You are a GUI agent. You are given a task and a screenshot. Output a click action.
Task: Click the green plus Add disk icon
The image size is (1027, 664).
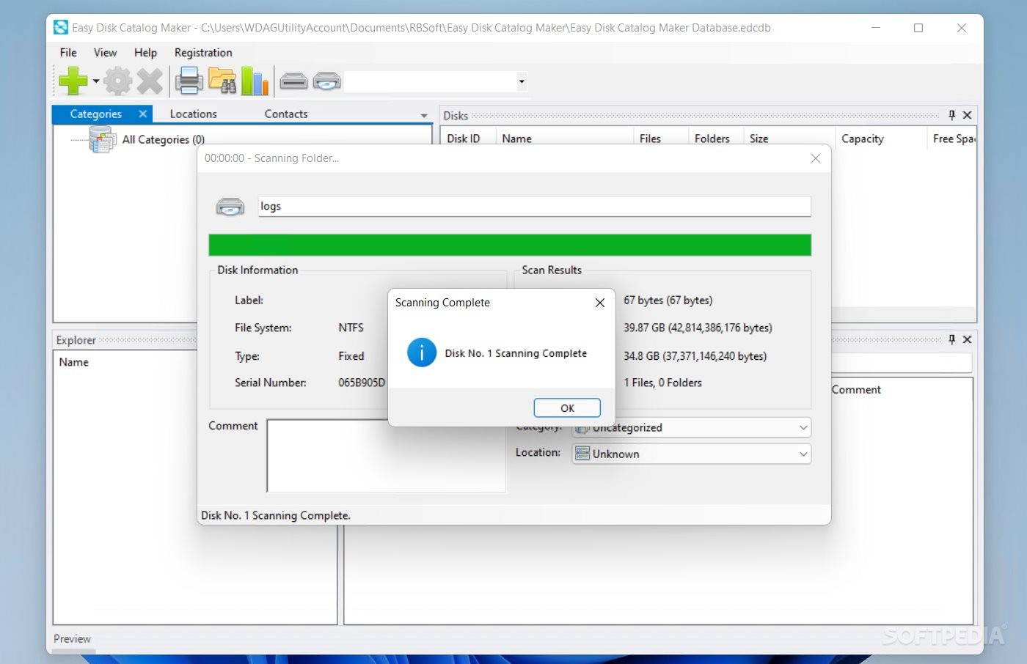point(73,81)
